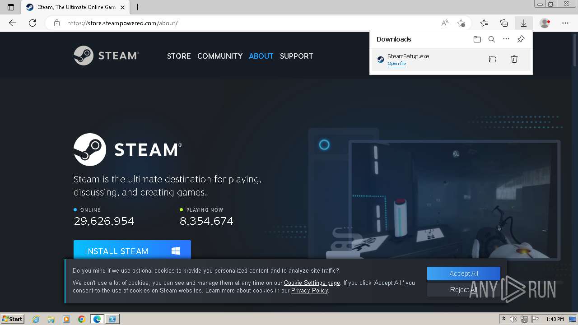Show hidden system tray icons
The image size is (578, 325).
[504, 319]
